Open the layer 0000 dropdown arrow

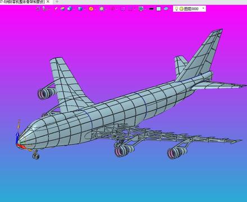tap(203, 8)
